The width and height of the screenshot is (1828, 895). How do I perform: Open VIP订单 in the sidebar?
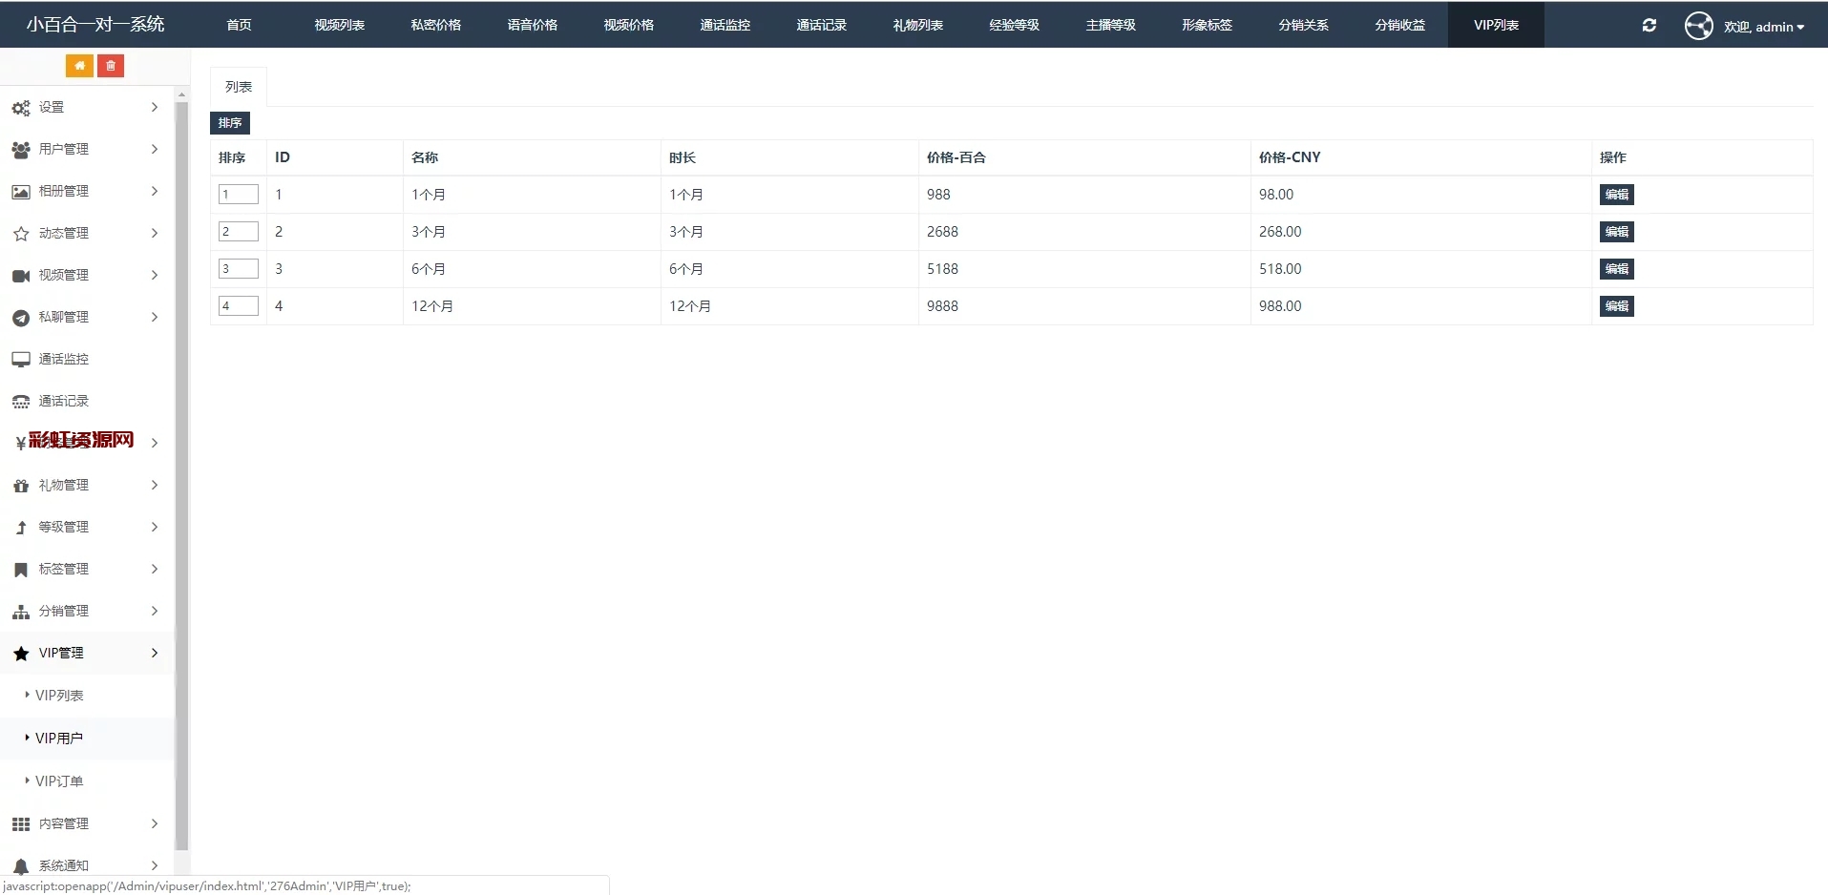coord(59,781)
